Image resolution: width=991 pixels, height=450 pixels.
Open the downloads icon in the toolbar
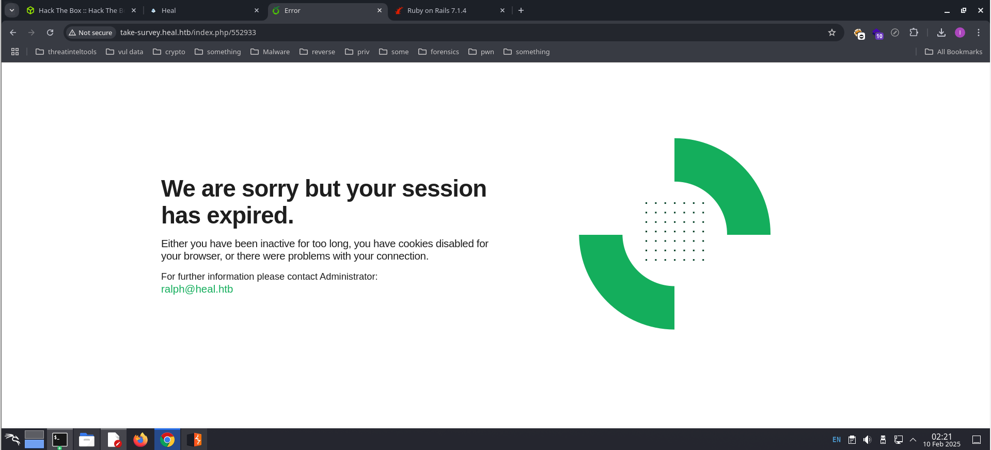click(x=941, y=33)
